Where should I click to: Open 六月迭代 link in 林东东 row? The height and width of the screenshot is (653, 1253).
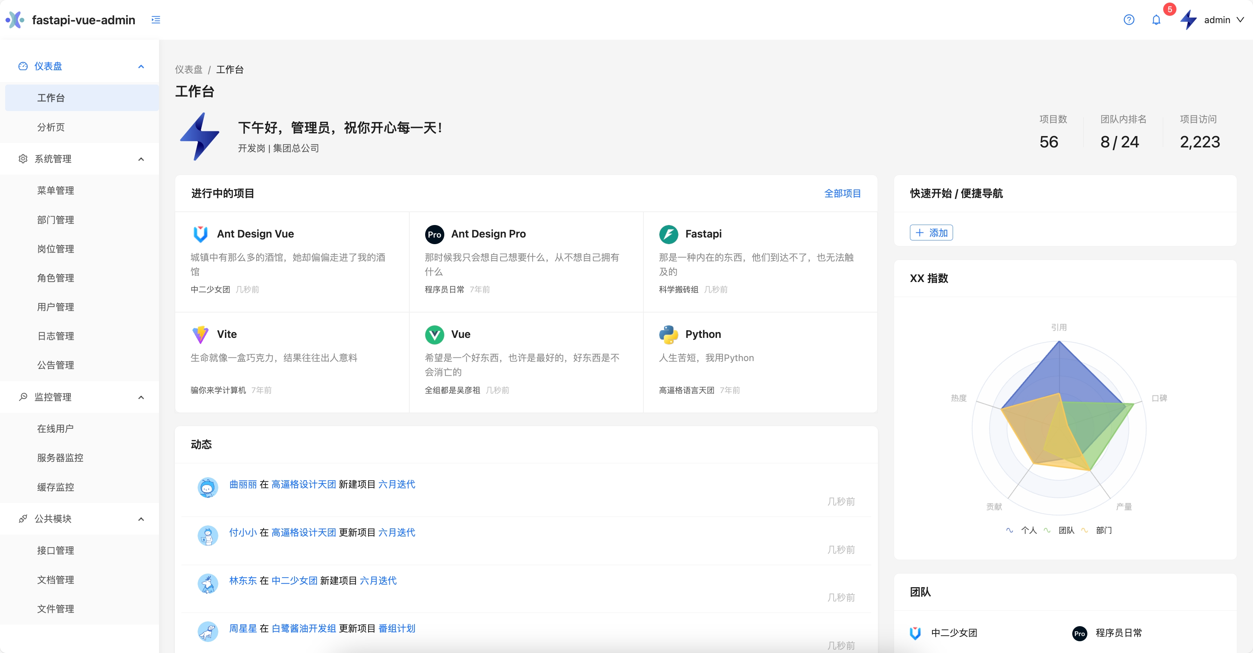pos(378,581)
